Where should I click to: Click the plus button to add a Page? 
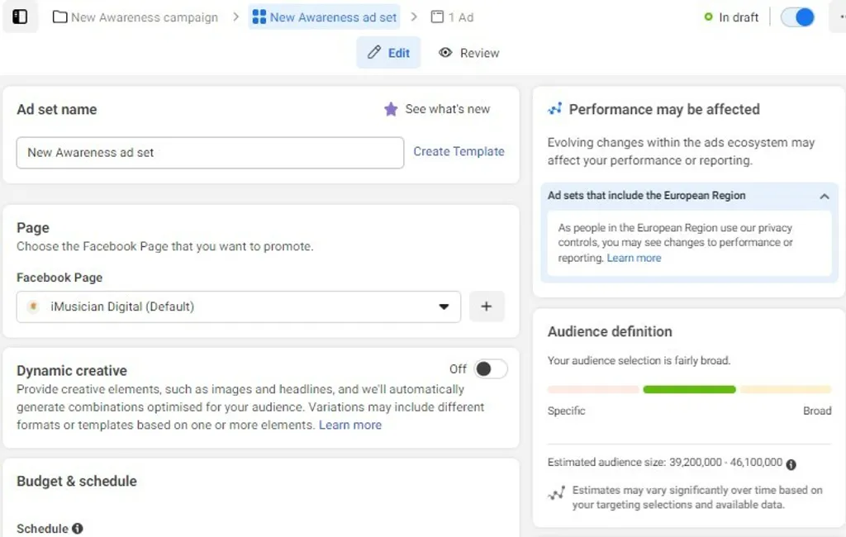coord(487,307)
